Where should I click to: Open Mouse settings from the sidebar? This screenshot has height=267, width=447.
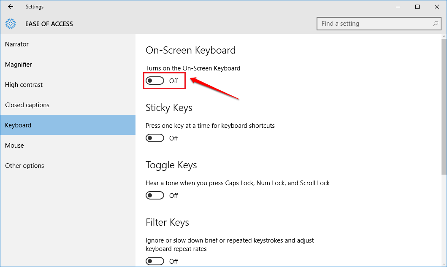click(x=14, y=145)
